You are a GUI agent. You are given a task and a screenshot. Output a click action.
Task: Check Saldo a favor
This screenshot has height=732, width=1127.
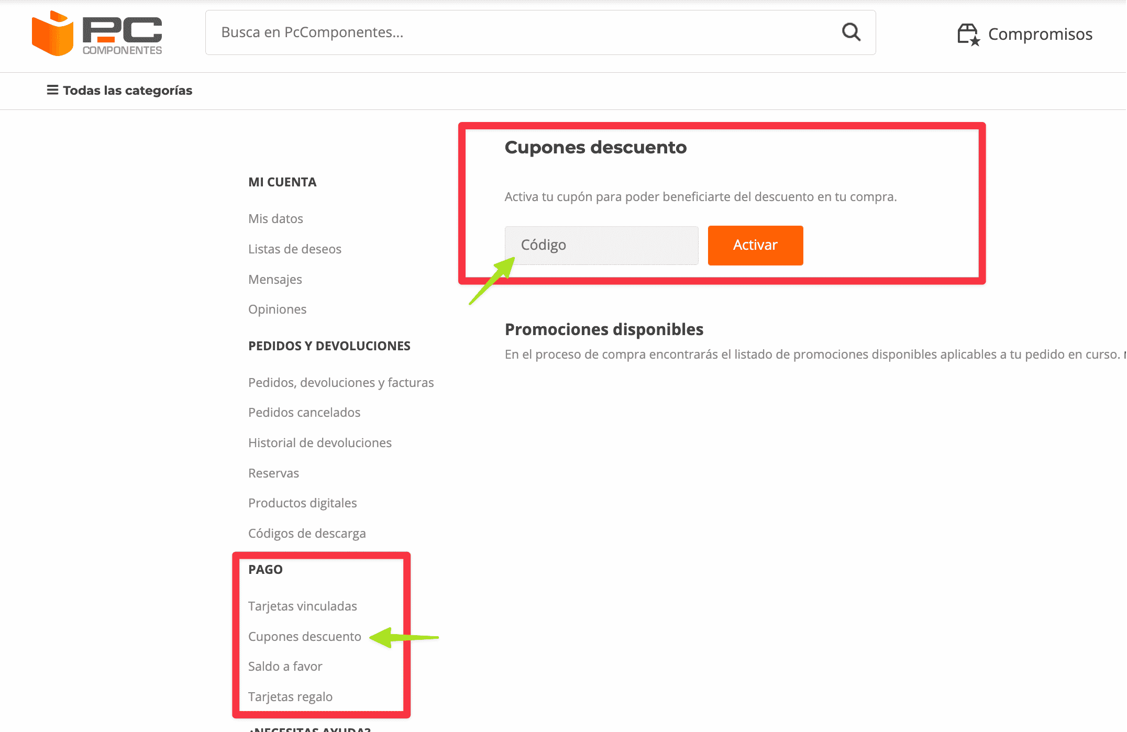285,666
